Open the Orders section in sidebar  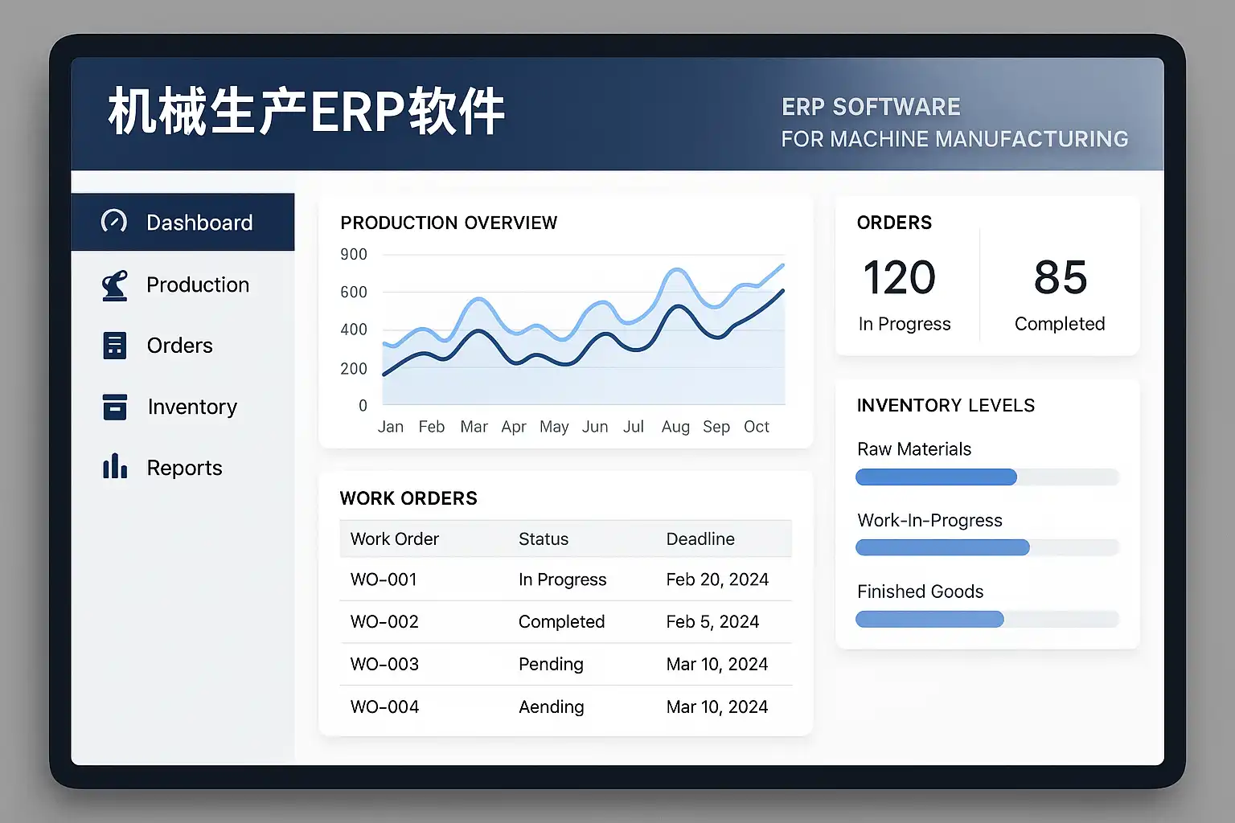pos(183,346)
